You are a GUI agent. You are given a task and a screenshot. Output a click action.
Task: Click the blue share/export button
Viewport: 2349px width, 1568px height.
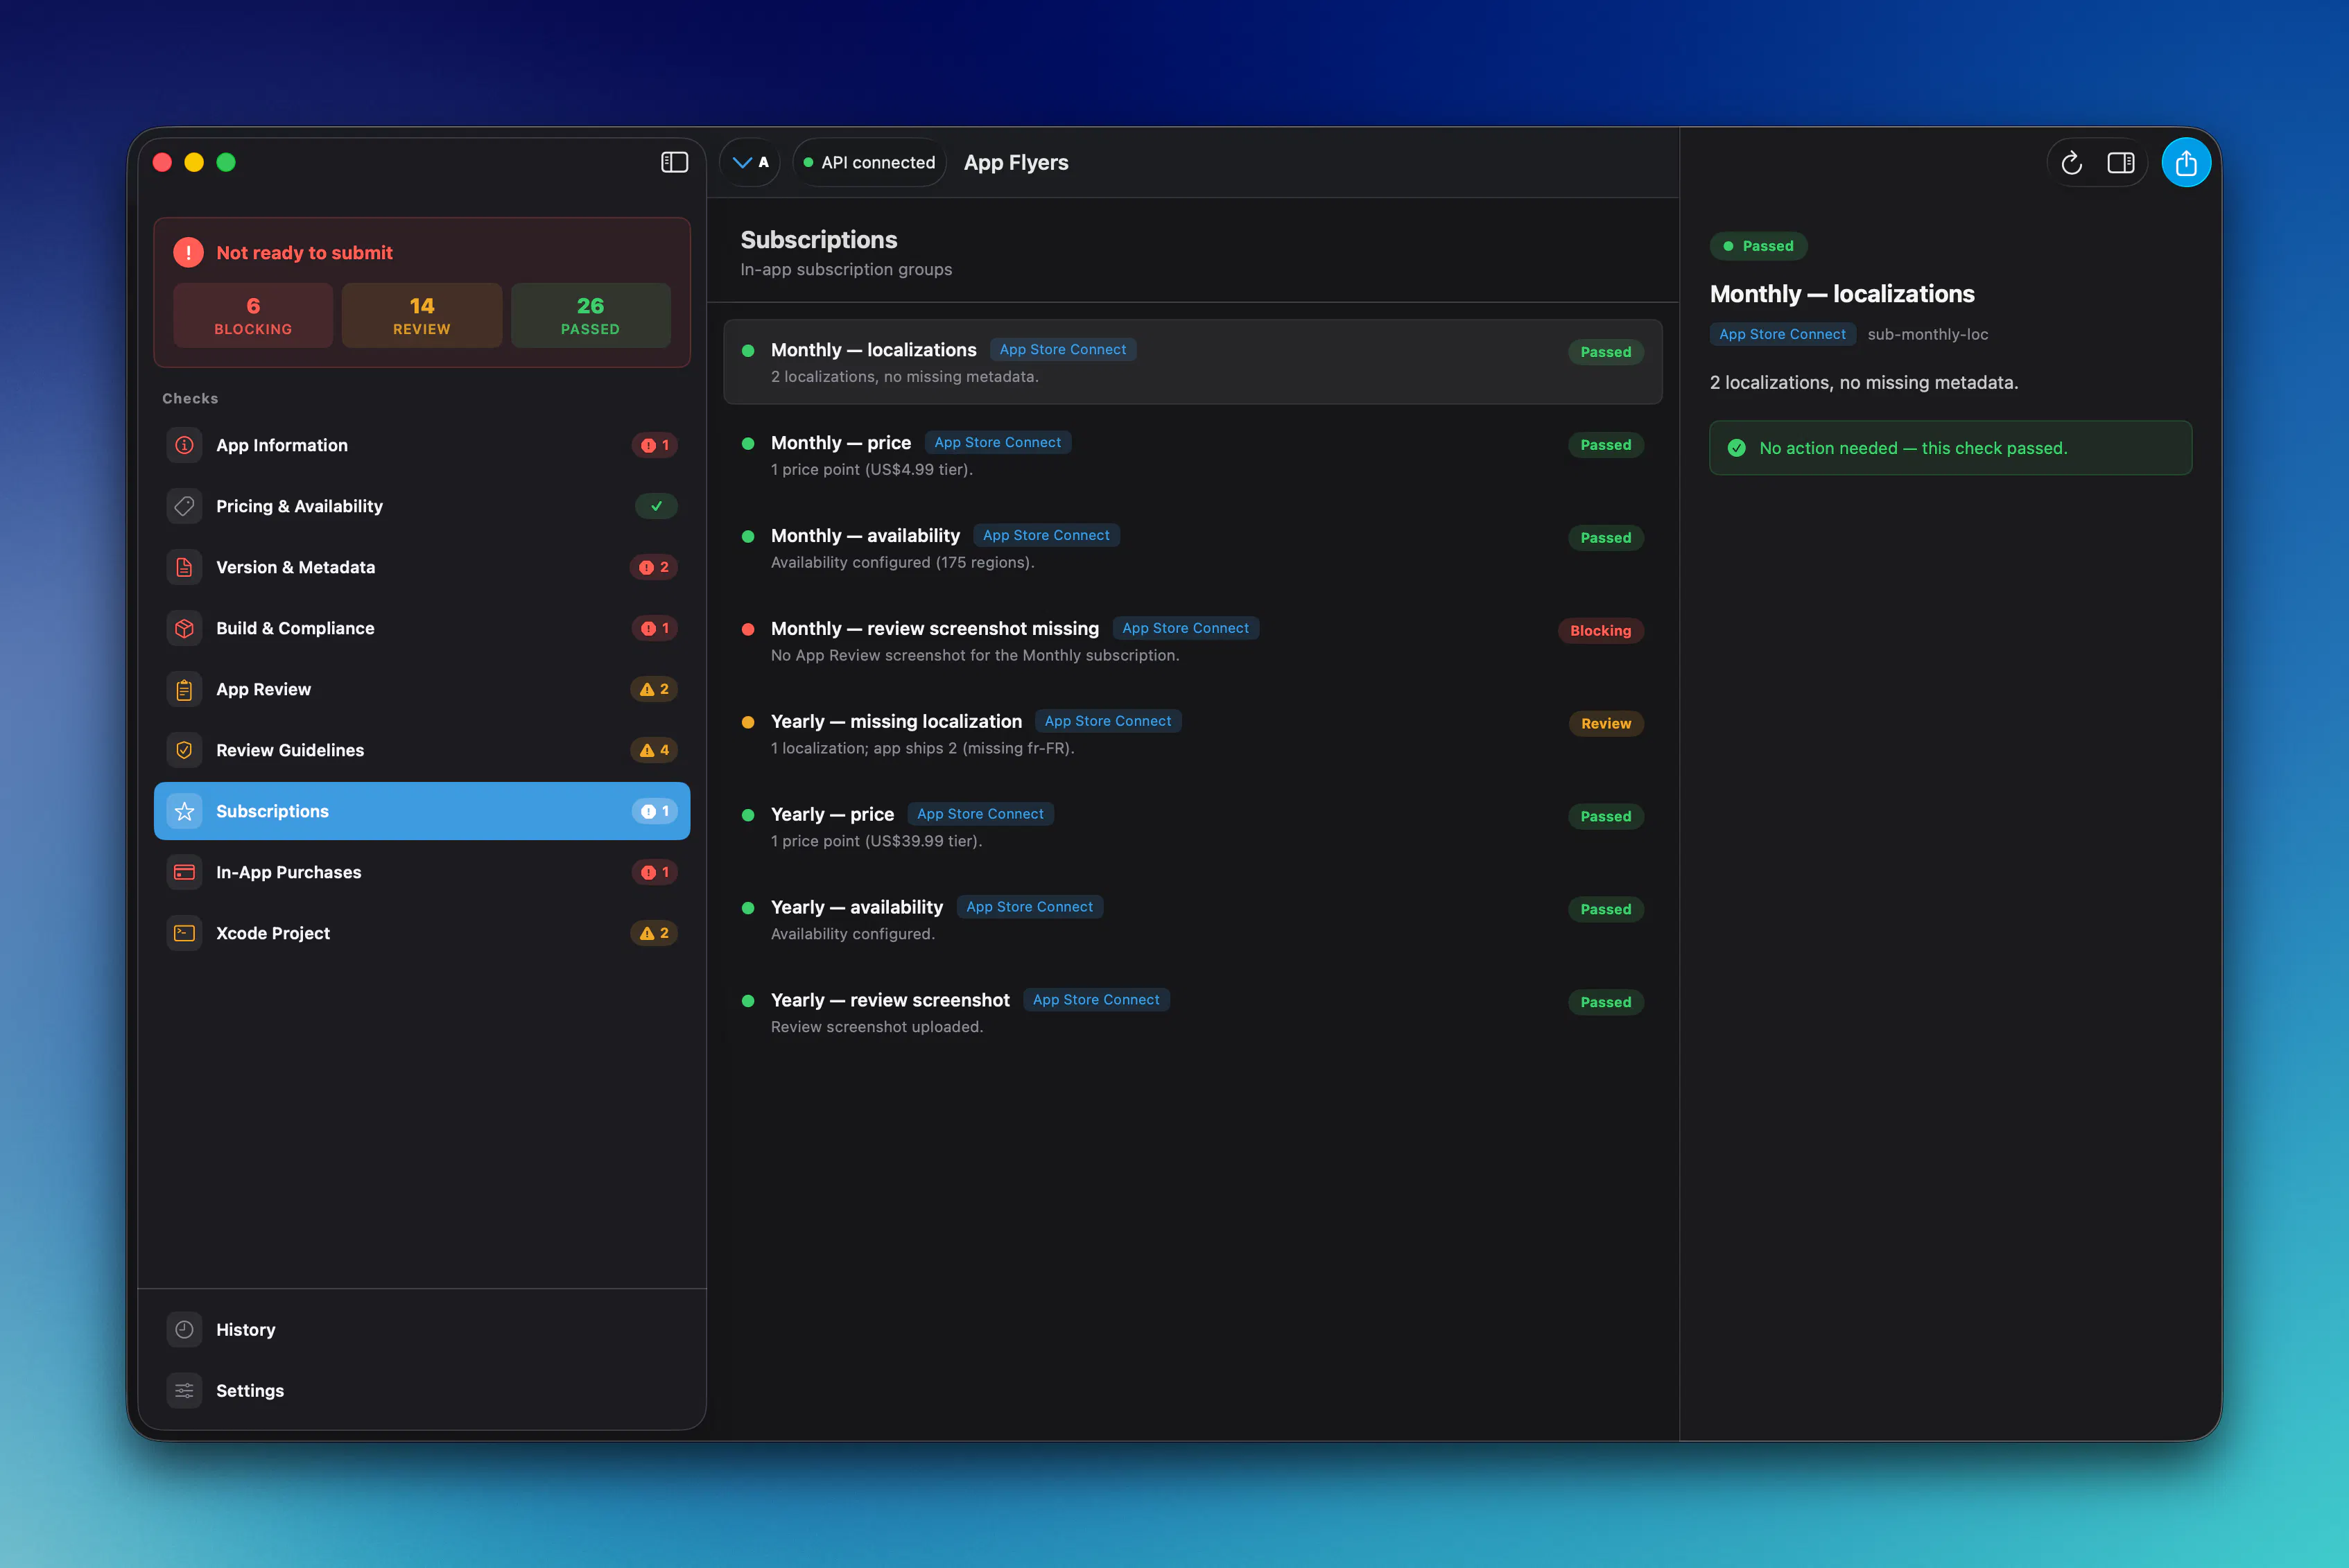point(2186,162)
